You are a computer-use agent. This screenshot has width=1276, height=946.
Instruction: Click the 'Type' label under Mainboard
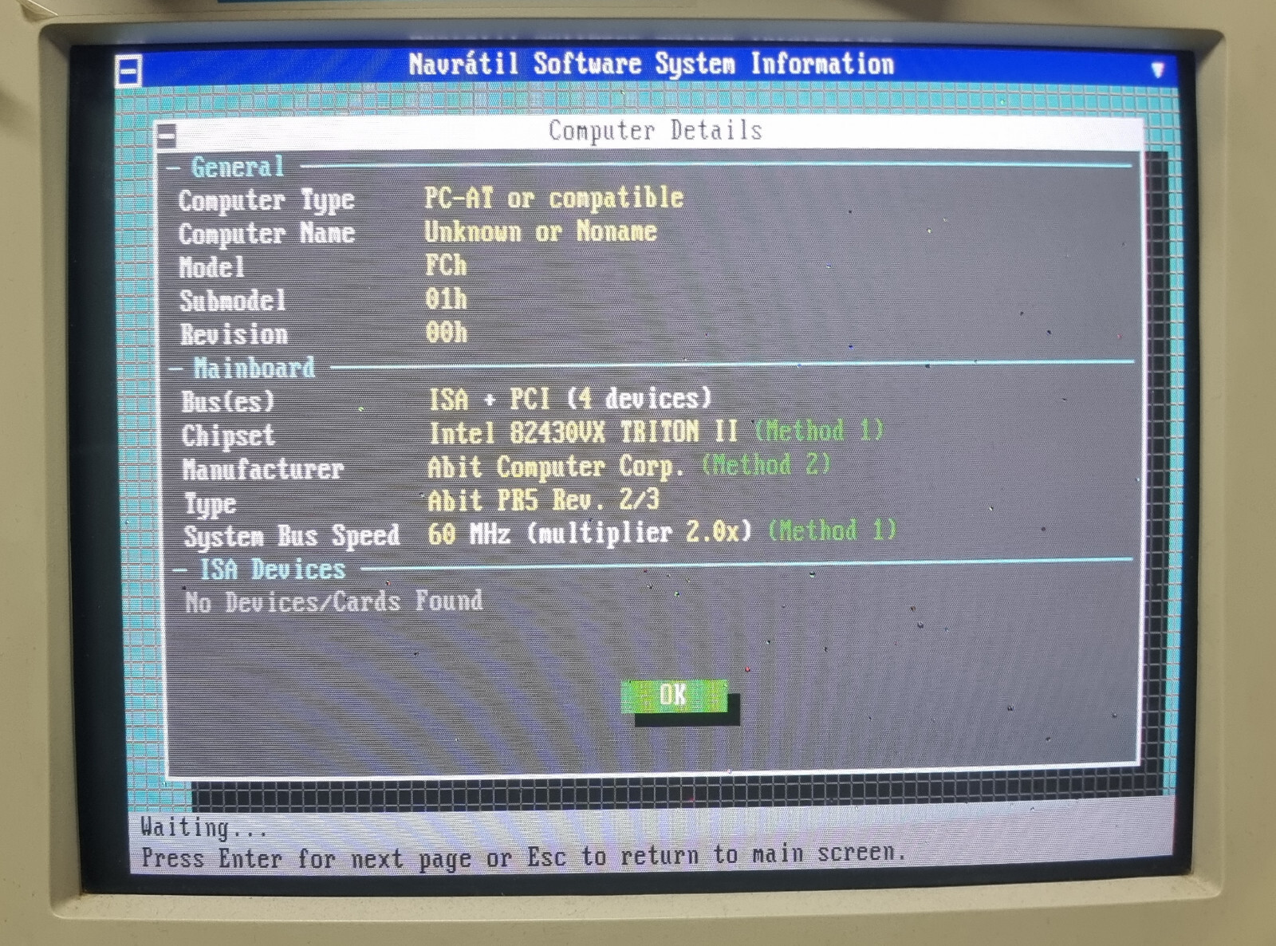211,504
